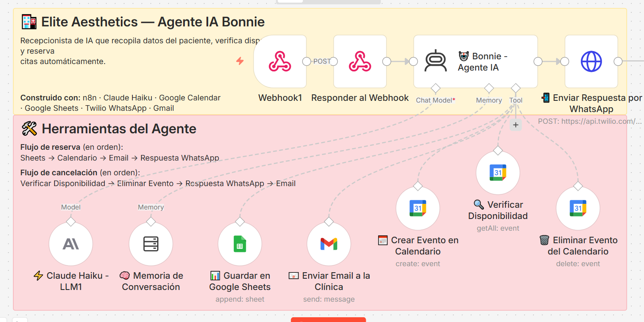Open the Memoria de Conversación node
The image size is (644, 322).
pyautogui.click(x=151, y=244)
